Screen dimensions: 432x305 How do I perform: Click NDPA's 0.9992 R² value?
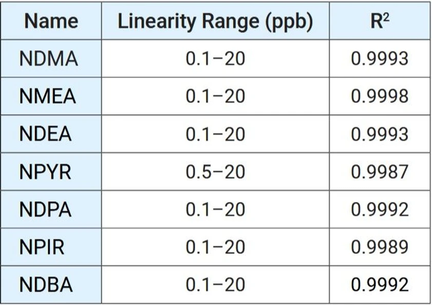[x=380, y=209]
